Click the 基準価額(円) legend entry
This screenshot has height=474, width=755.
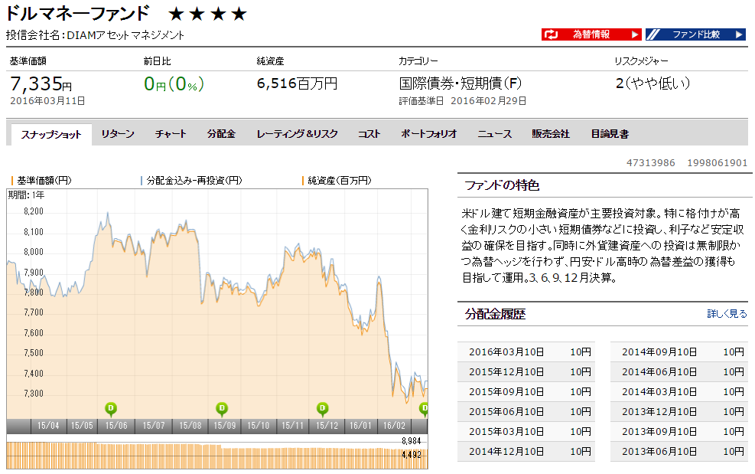click(41, 181)
